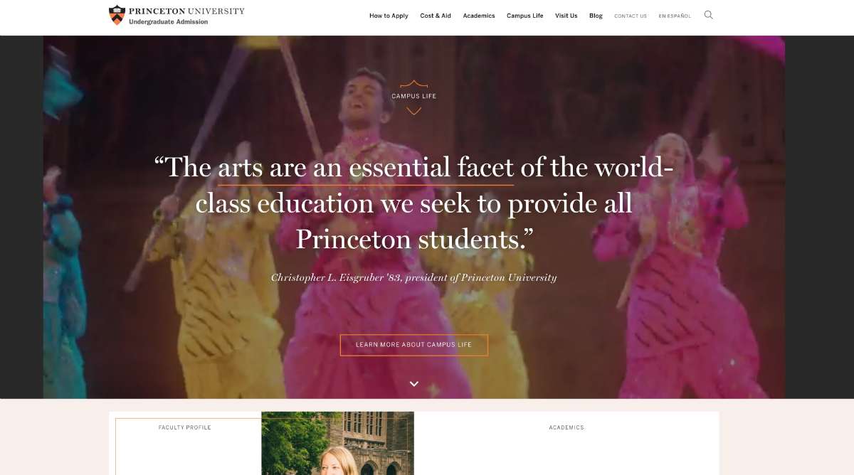Click the Undergraduate Admission title

(169, 22)
